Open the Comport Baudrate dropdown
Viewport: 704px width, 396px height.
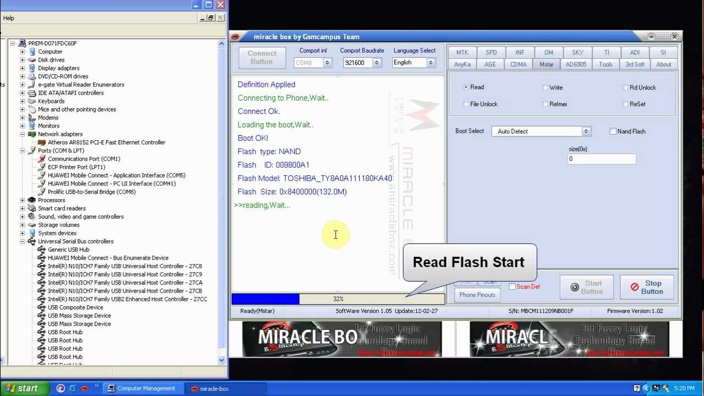coord(377,63)
